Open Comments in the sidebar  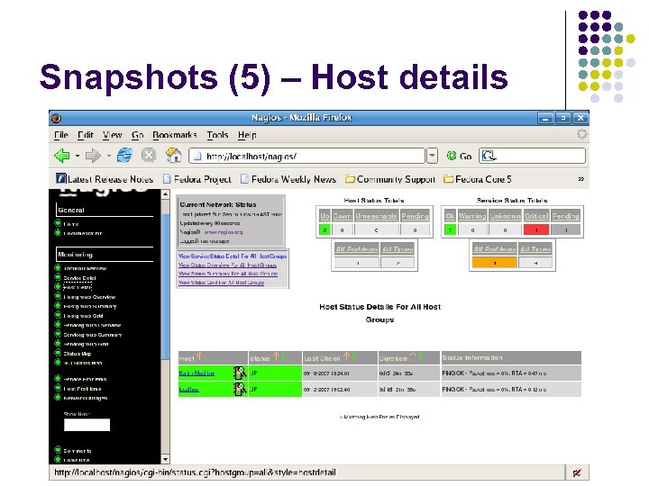click(x=78, y=451)
